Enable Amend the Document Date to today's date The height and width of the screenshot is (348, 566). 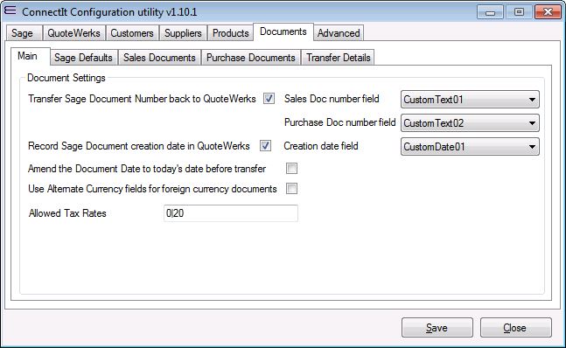point(291,169)
